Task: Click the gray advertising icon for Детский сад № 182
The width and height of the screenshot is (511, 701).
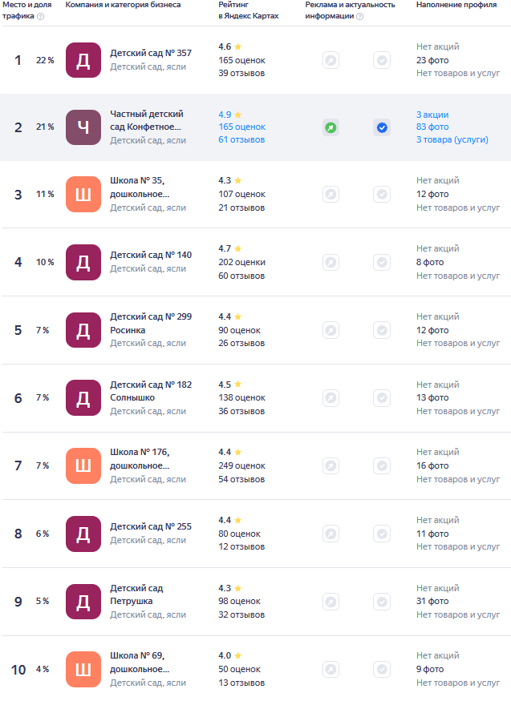Action: click(x=331, y=398)
